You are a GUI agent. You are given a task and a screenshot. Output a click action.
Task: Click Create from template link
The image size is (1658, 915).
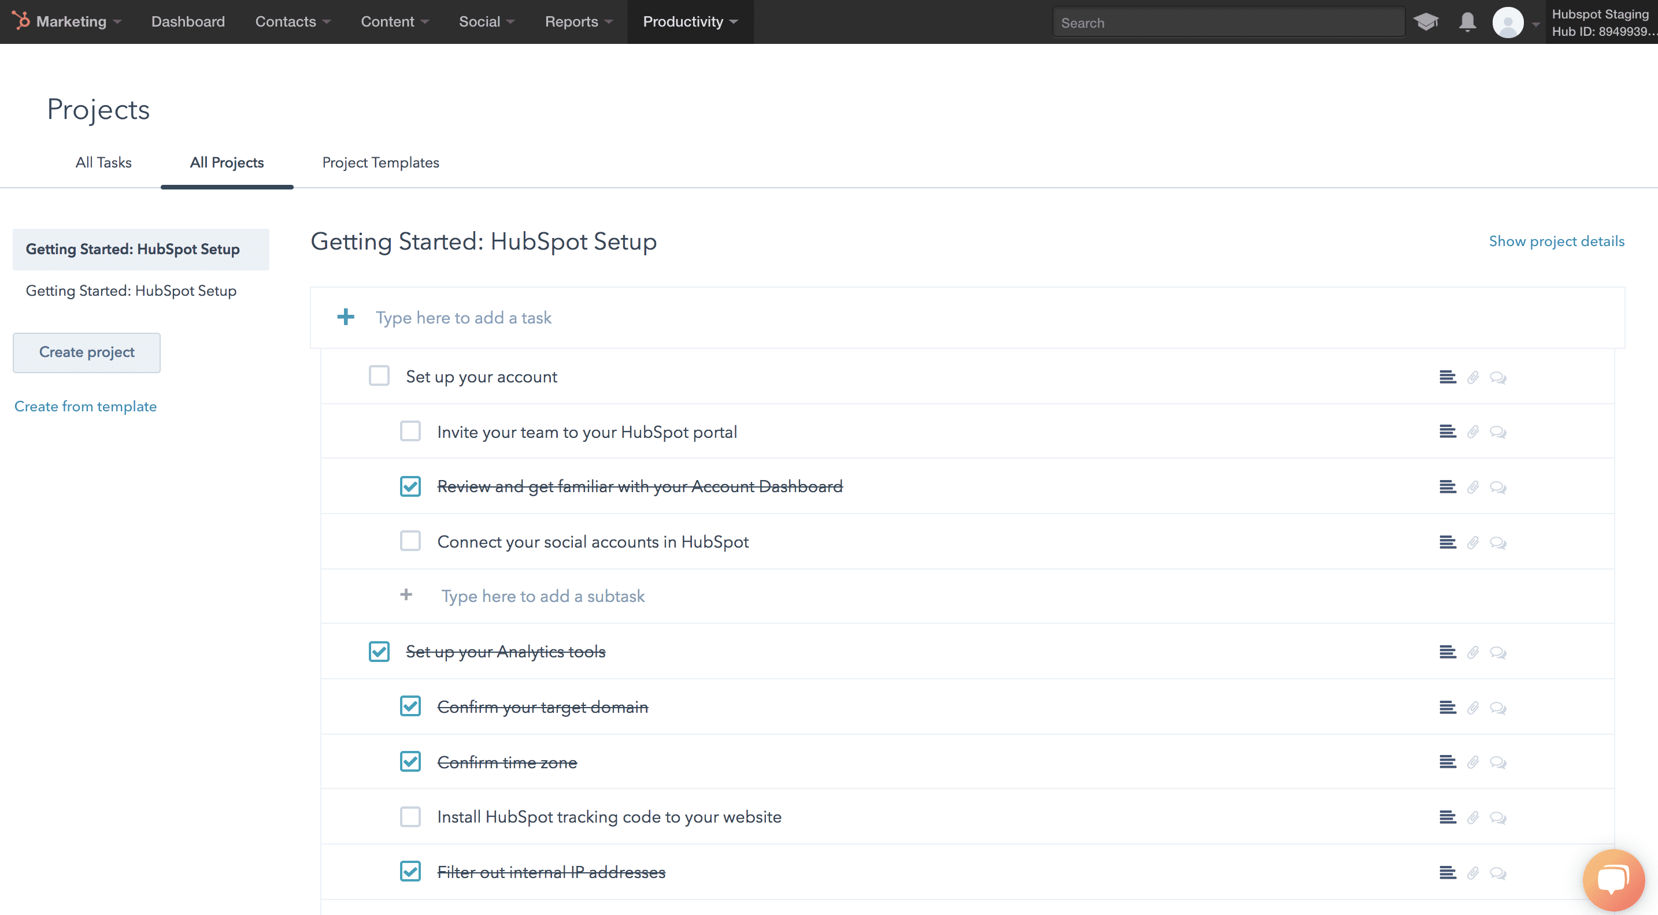pos(84,406)
